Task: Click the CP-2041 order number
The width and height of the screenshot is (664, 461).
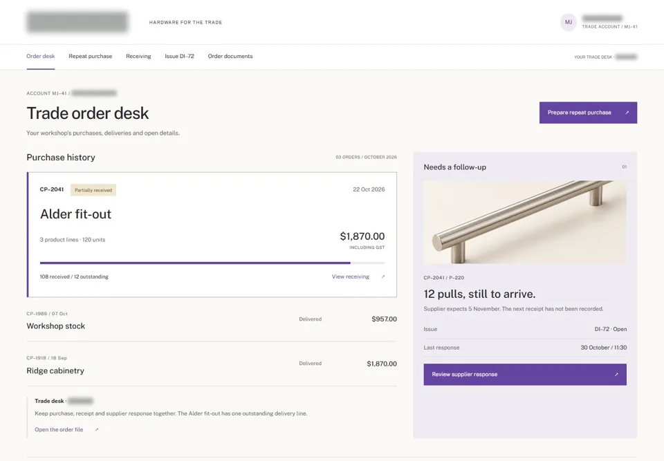Action: (x=52, y=189)
